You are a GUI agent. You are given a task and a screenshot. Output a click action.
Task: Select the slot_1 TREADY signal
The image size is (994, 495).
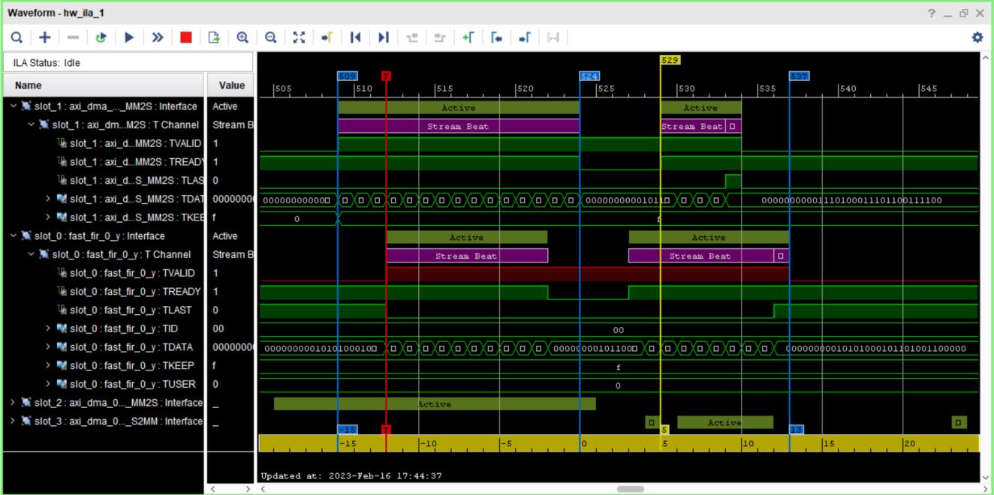pyautogui.click(x=129, y=162)
